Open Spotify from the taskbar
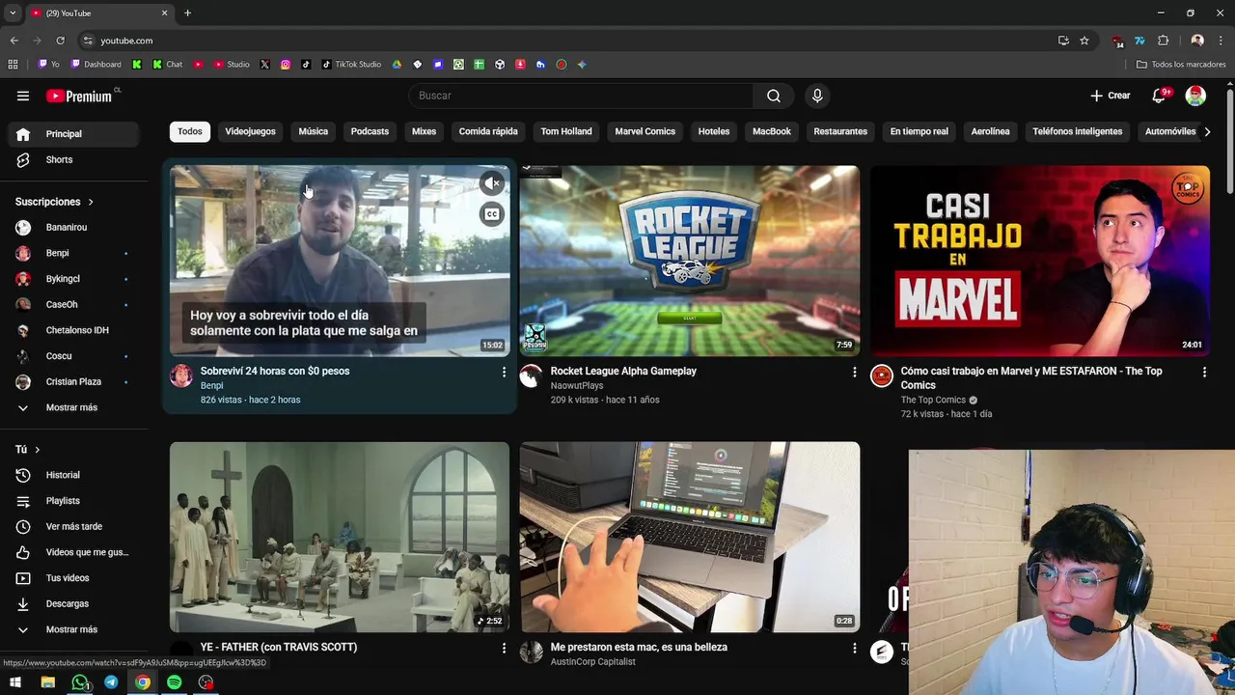This screenshot has height=695, width=1235. 174,682
